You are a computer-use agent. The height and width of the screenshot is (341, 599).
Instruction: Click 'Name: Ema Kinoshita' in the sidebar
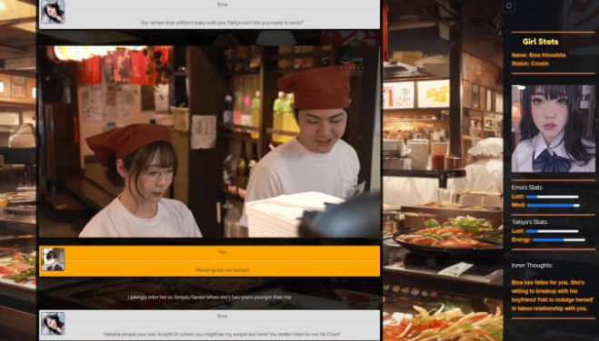(x=538, y=54)
